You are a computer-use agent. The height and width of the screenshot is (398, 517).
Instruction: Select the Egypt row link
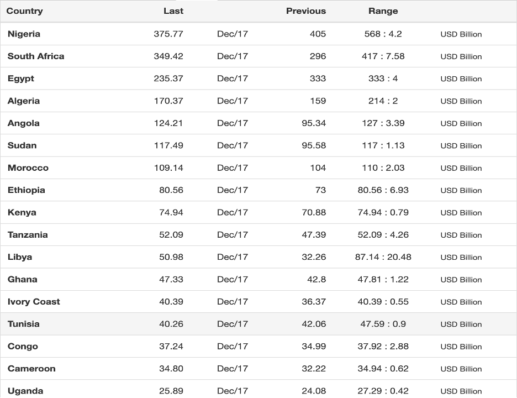tap(21, 79)
